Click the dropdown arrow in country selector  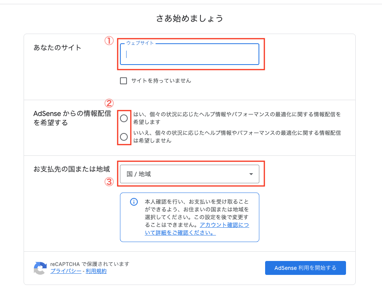(x=251, y=174)
